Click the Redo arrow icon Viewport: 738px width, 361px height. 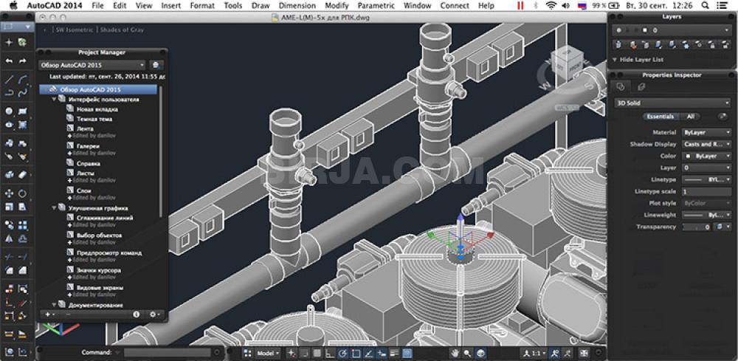(x=22, y=61)
